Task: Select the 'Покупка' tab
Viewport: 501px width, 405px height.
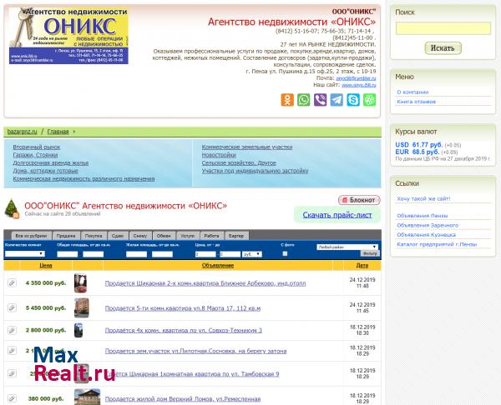Action: (94, 236)
